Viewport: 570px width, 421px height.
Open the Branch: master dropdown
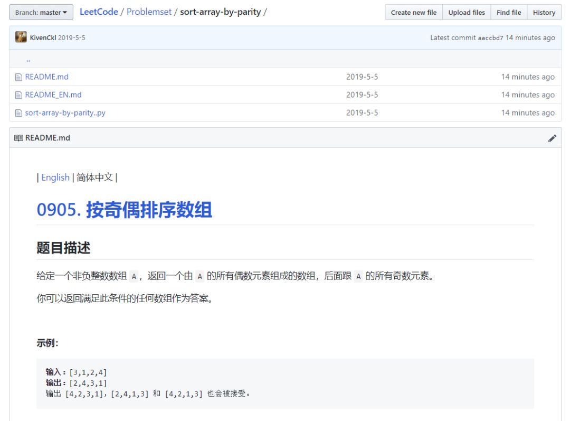[x=41, y=12]
